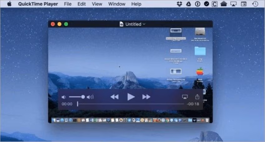Click the window-layout icon in menu bar

pyautogui.click(x=243, y=4)
